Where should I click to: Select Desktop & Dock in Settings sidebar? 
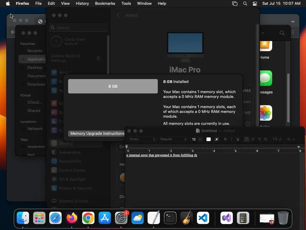(x=76, y=201)
